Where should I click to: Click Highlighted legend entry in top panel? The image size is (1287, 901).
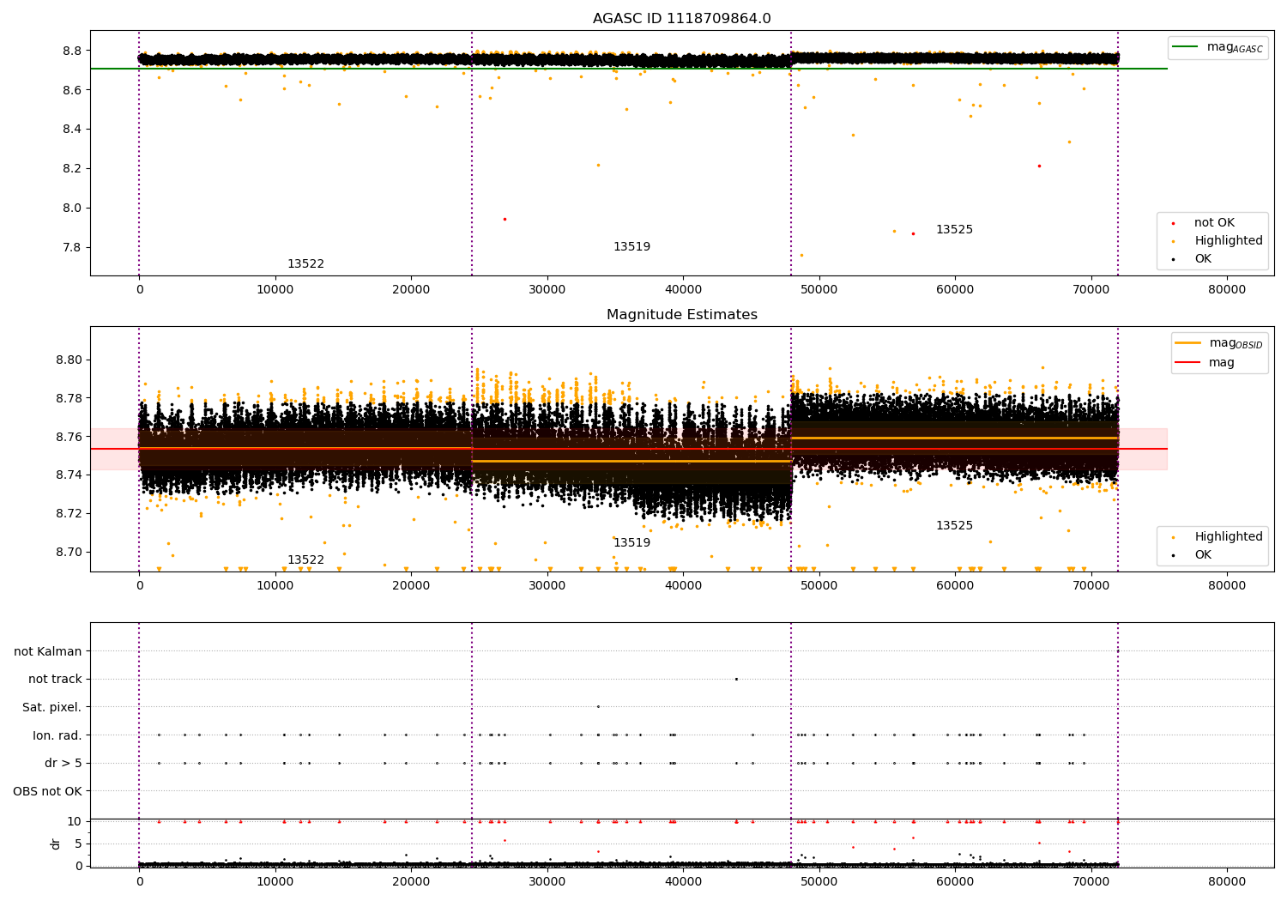(1228, 241)
